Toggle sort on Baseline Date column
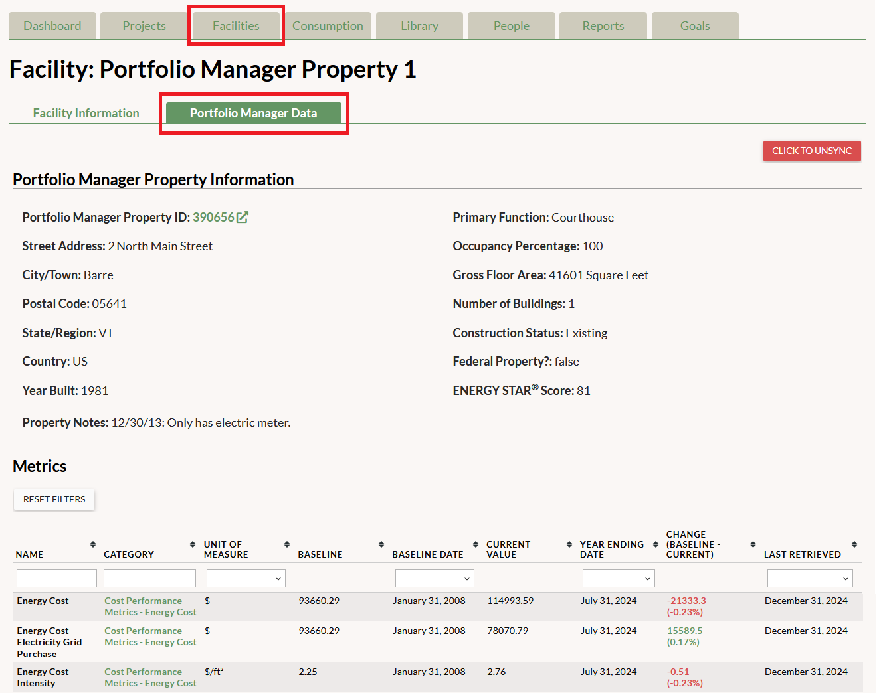 pyautogui.click(x=476, y=544)
